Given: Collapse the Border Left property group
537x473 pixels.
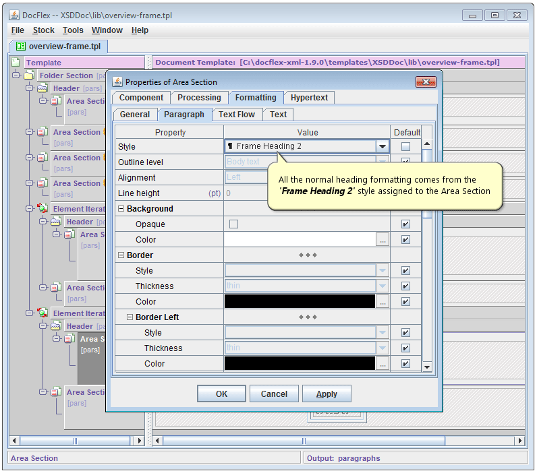Looking at the screenshot, I should point(130,317).
